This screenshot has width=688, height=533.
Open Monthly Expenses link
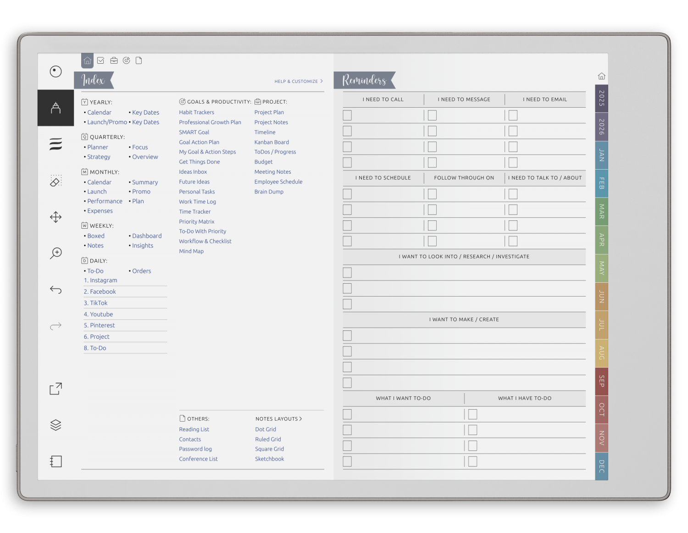pos(100,211)
